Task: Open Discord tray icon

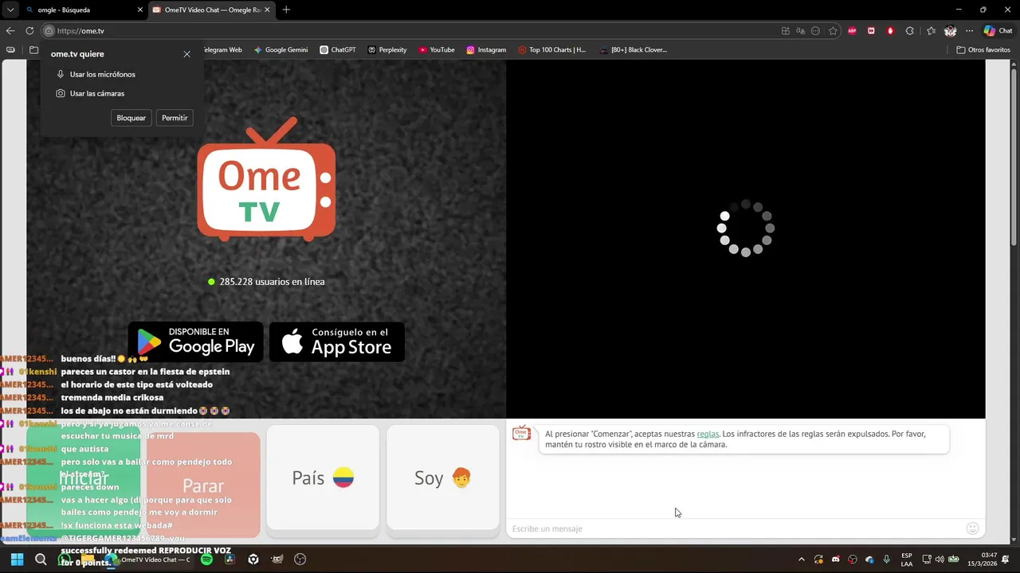Action: [x=835, y=559]
